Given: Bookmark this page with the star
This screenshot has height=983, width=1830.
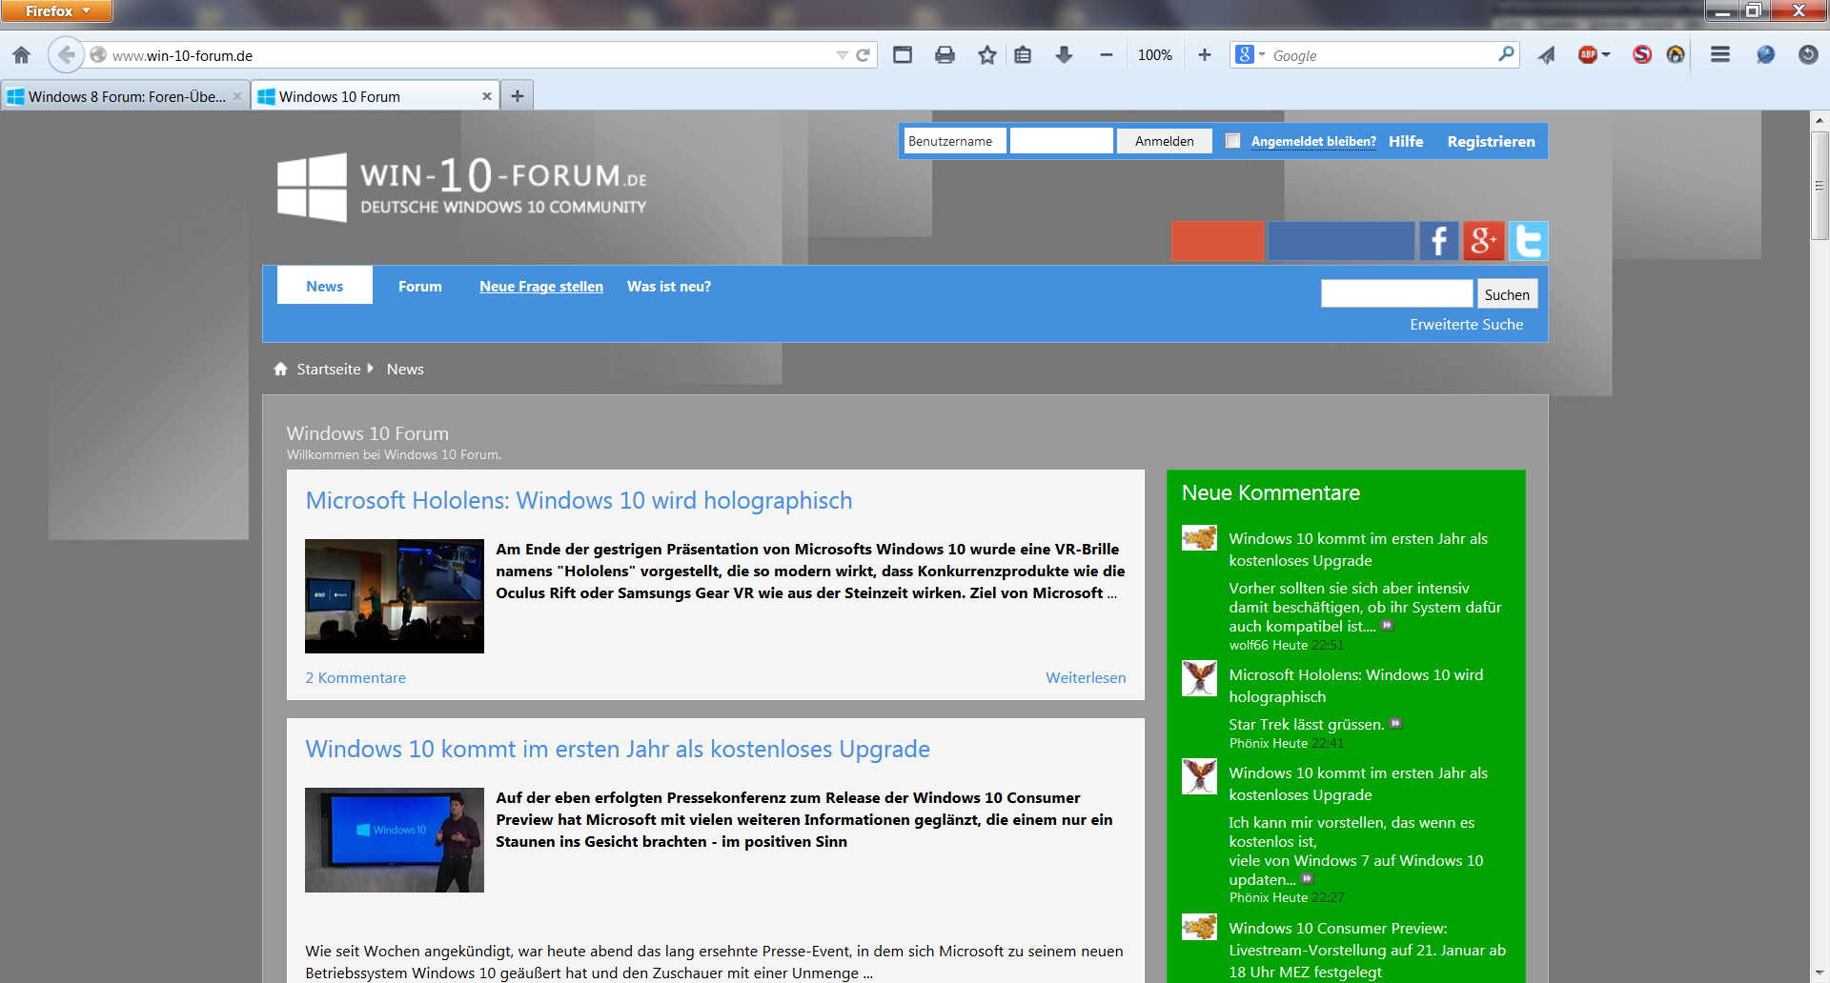Looking at the screenshot, I should pos(986,55).
